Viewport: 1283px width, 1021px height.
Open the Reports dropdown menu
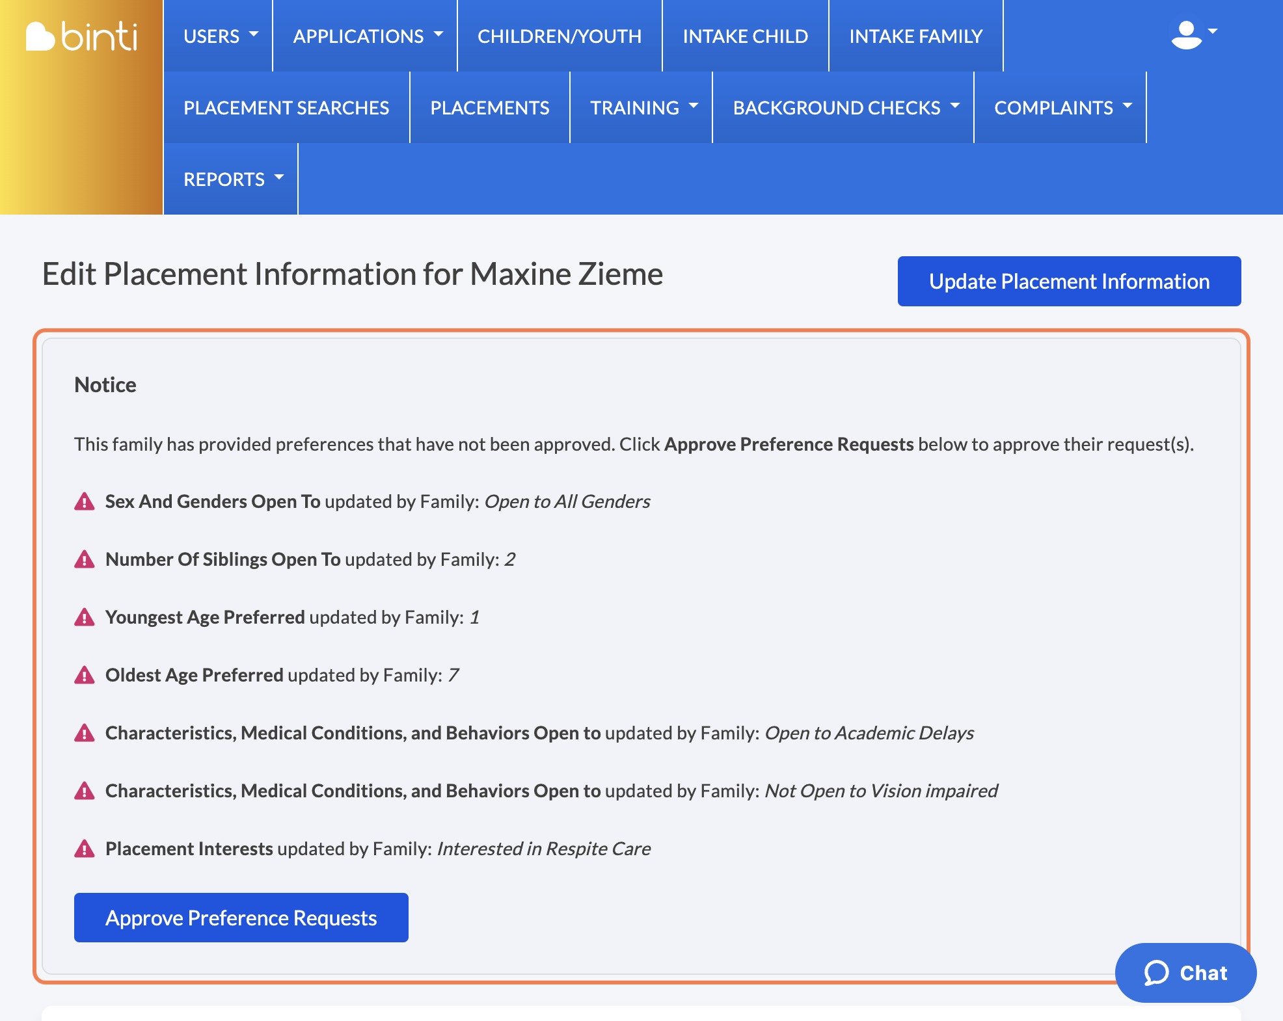tap(232, 179)
